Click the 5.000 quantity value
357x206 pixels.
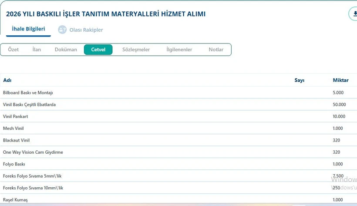pos(338,93)
